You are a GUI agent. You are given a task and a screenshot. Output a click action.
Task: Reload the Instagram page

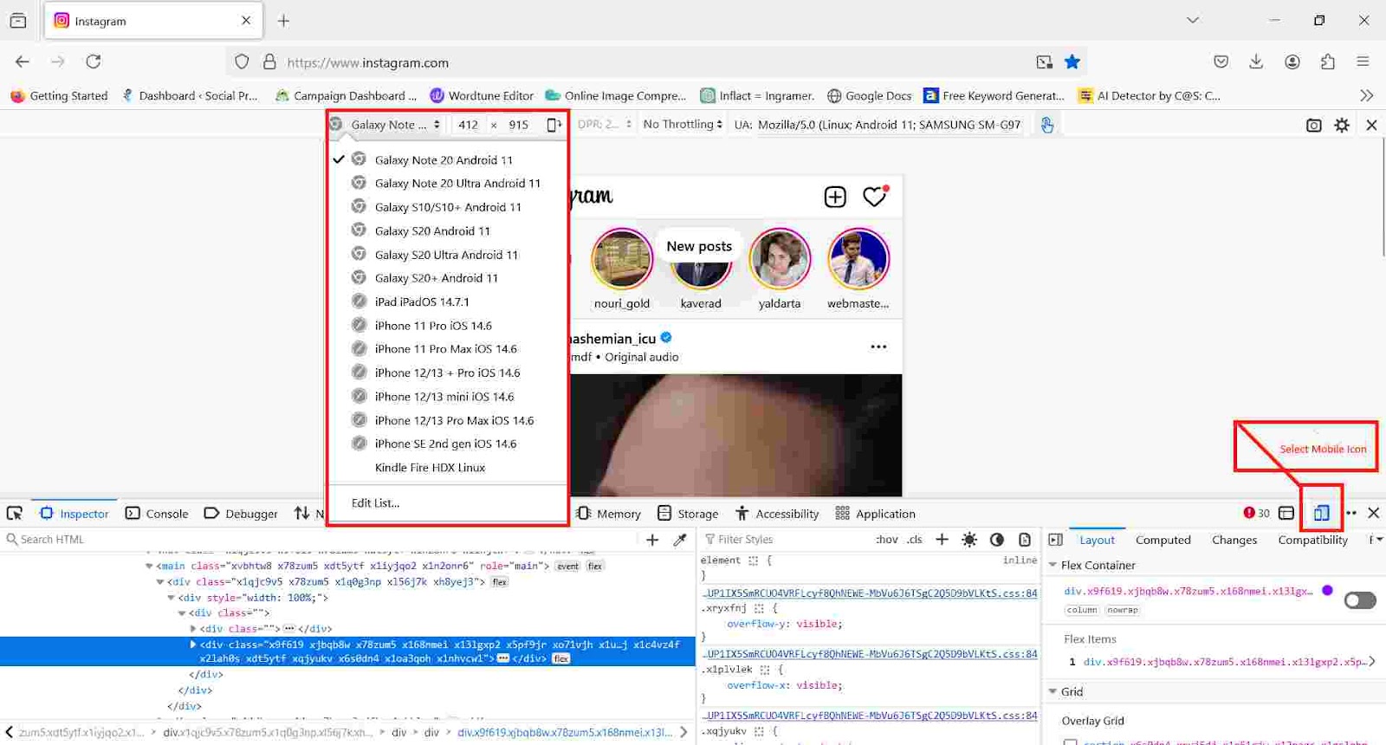tap(94, 62)
